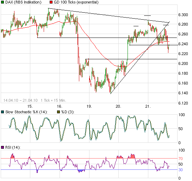The image size is (192, 181).
Task: Click the '1 Tick = 15 Min.' text
Action: point(54,100)
